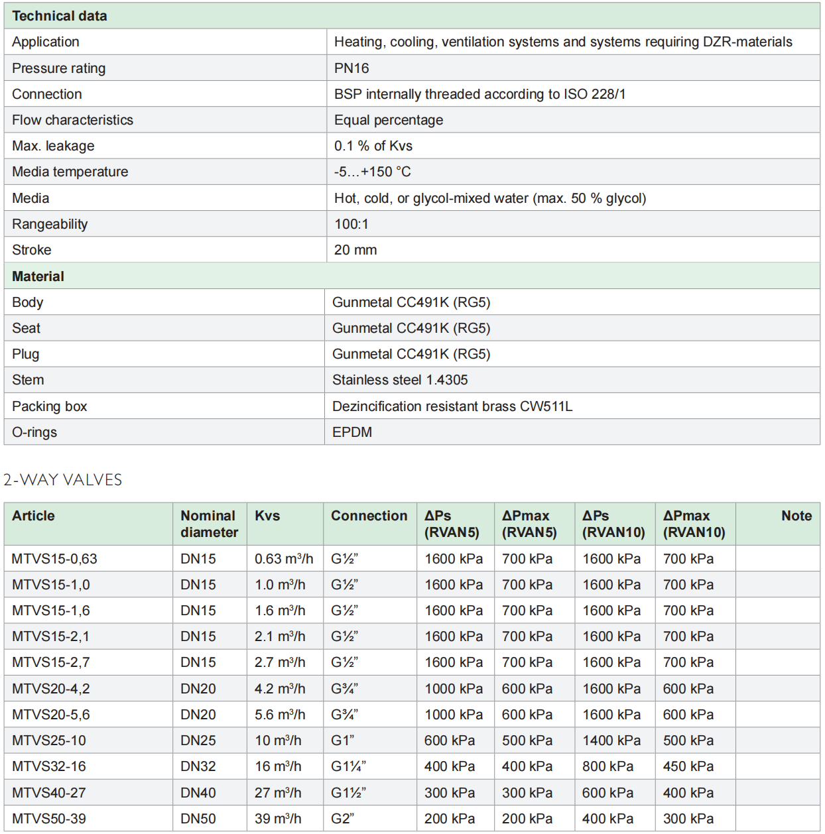Viewport: 825px width, 834px height.
Task: Select the Nominal diameter column header
Action: pos(209,524)
